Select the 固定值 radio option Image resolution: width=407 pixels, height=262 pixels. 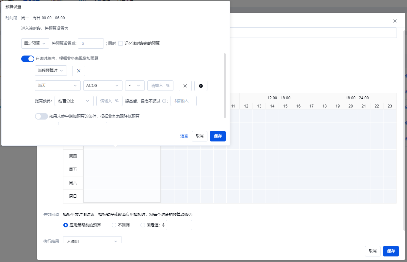143,225
